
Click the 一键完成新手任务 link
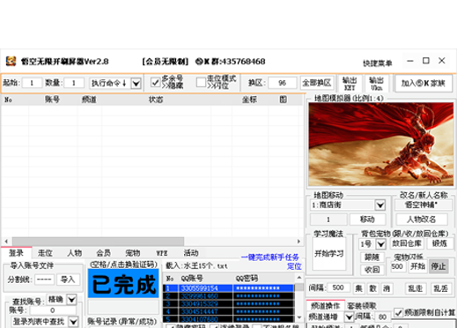tap(269, 257)
